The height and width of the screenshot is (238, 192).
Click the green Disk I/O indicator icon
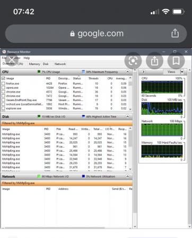39,116
